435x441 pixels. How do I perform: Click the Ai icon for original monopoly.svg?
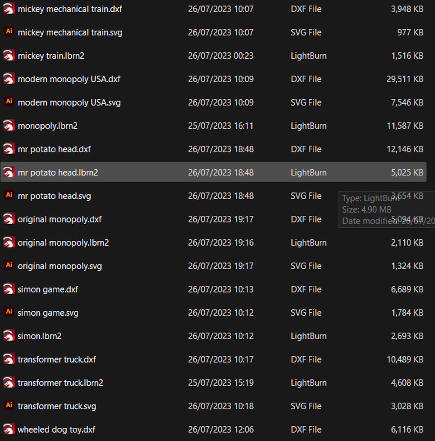[9, 265]
